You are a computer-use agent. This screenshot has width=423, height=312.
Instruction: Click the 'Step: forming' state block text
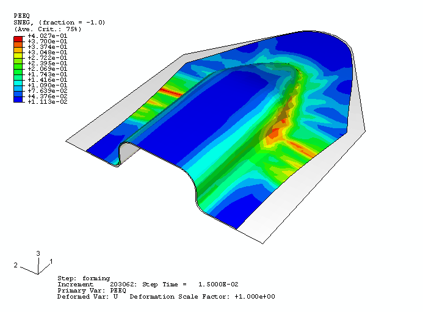pos(84,278)
